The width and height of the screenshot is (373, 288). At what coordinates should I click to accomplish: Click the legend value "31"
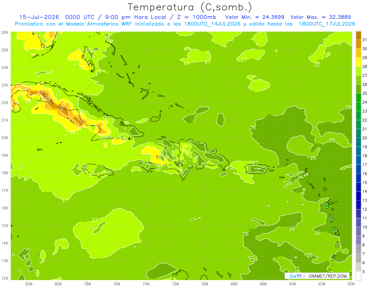tap(365, 40)
